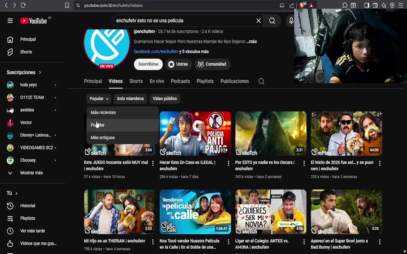Viewport: 407px width, 254px height.
Task: Filter by Solo miembros chip
Action: pyautogui.click(x=130, y=99)
